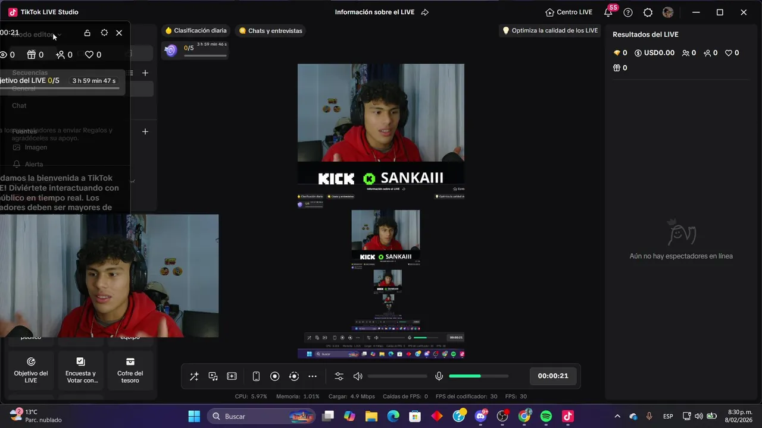Image resolution: width=762 pixels, height=428 pixels.
Task: Open Chats y entrevistas
Action: [271, 31]
